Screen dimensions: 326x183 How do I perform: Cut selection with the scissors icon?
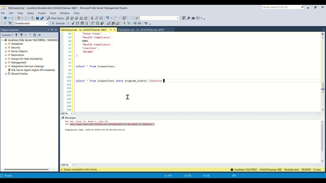click(x=92, y=18)
